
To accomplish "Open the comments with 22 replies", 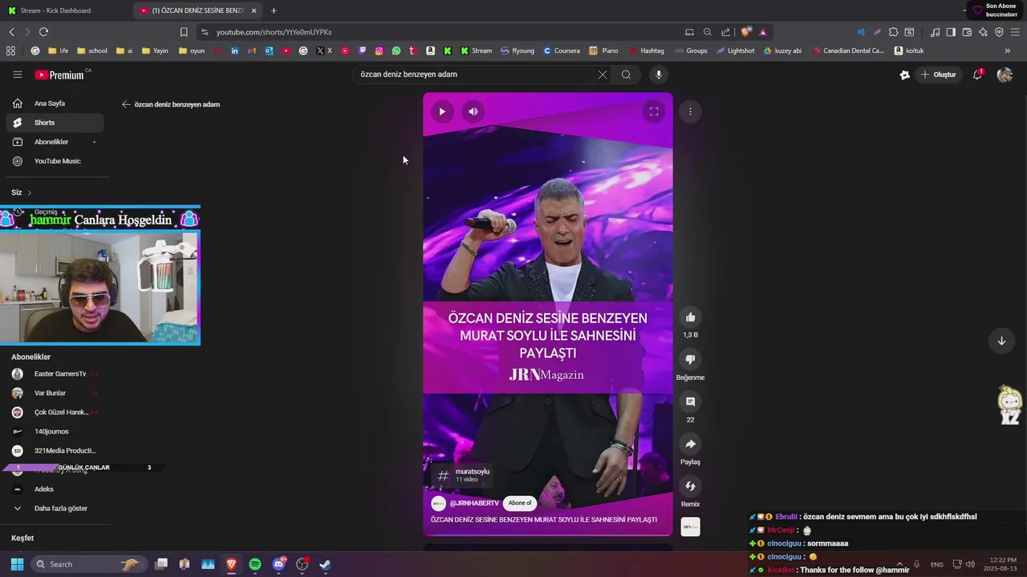I will [x=690, y=401].
